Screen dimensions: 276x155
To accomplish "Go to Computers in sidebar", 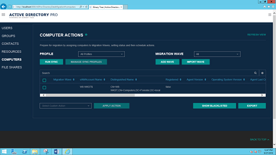I will (x=11, y=60).
